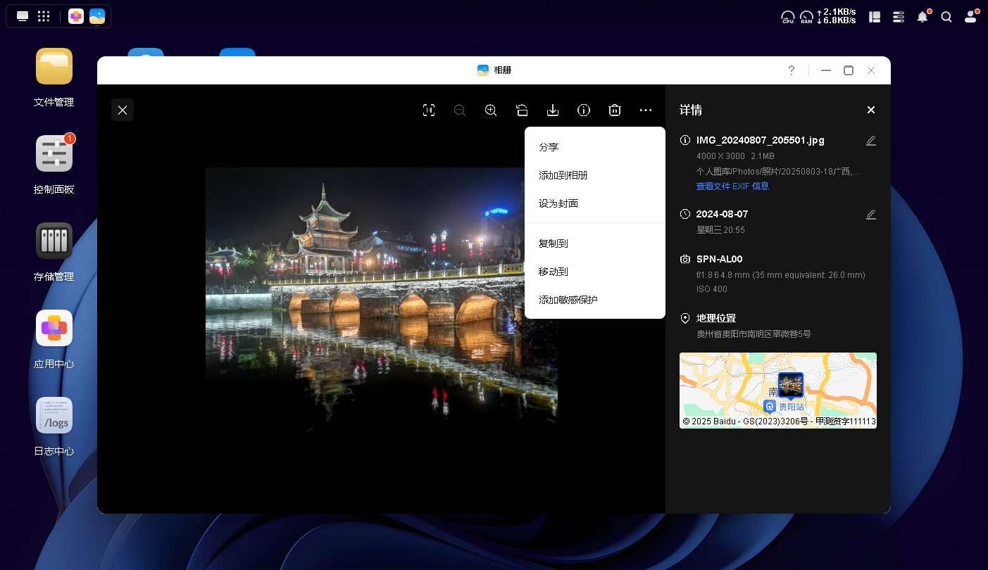Click 移动到 in the dropdown menu
Viewport: 988px width, 570px height.
(595, 272)
